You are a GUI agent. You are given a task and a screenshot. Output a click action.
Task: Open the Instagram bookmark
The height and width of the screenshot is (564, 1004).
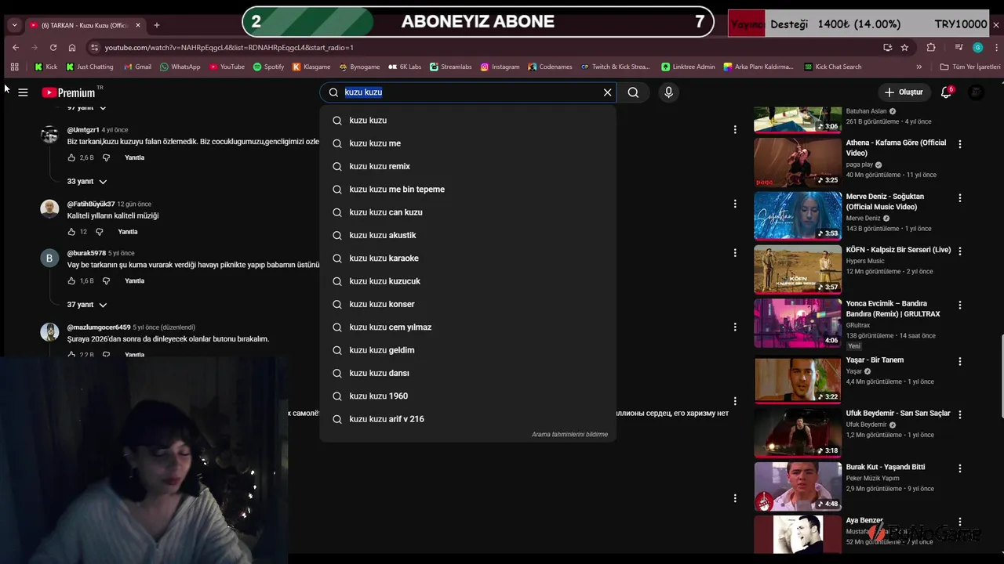[500, 67]
